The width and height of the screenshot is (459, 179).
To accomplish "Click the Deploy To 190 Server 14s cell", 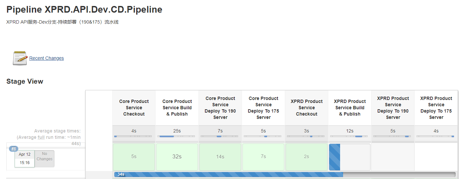I will [x=220, y=157].
